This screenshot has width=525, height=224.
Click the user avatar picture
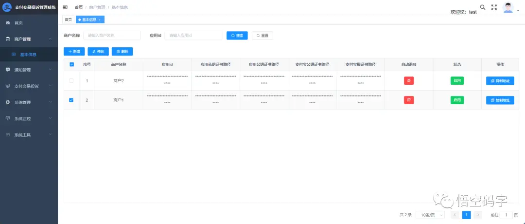tap(508, 8)
